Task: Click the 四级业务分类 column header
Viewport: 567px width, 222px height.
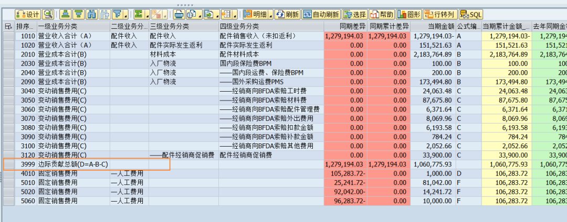Action: pyautogui.click(x=271, y=26)
